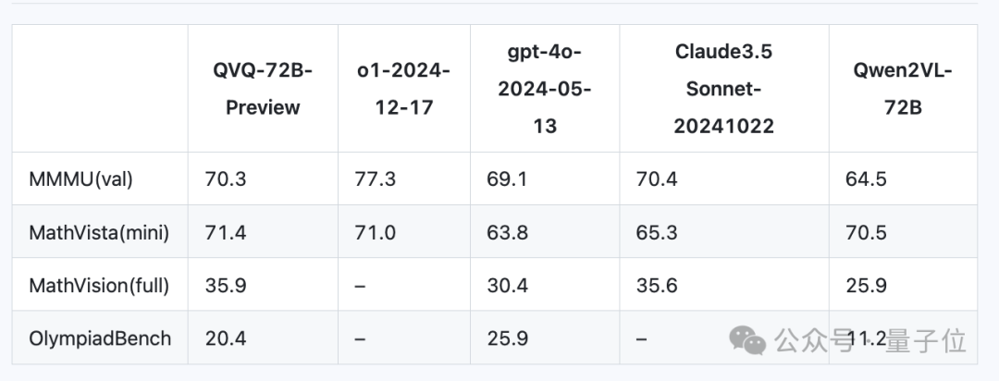The image size is (999, 381).
Task: Click the Claude3.5 Sonnet-20241022 column header
Action: coord(723,89)
